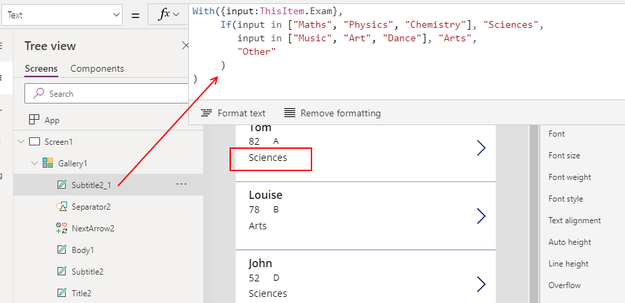Close the Tree view panel

(185, 46)
